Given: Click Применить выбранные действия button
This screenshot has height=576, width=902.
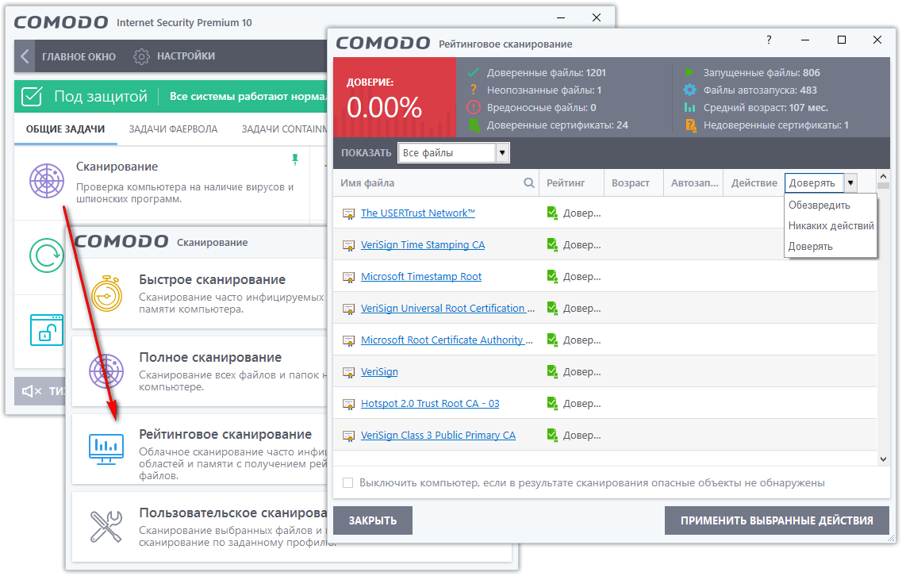Looking at the screenshot, I should coord(777,520).
